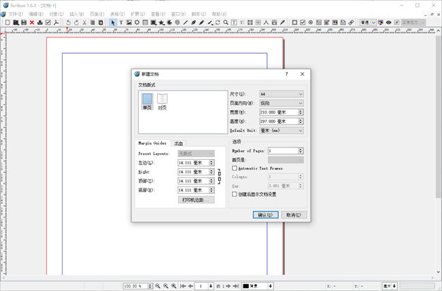
Task: Open the 文件 menu in menu bar
Action: click(16, 14)
